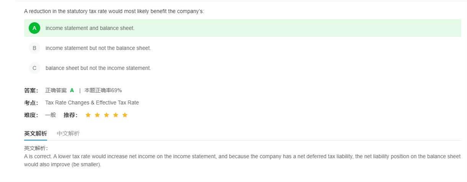
Task: Click the first recommendation star
Action: 88,115
